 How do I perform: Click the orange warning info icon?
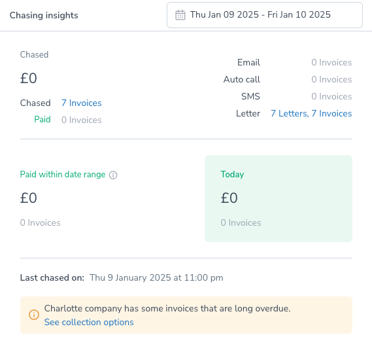(34, 315)
